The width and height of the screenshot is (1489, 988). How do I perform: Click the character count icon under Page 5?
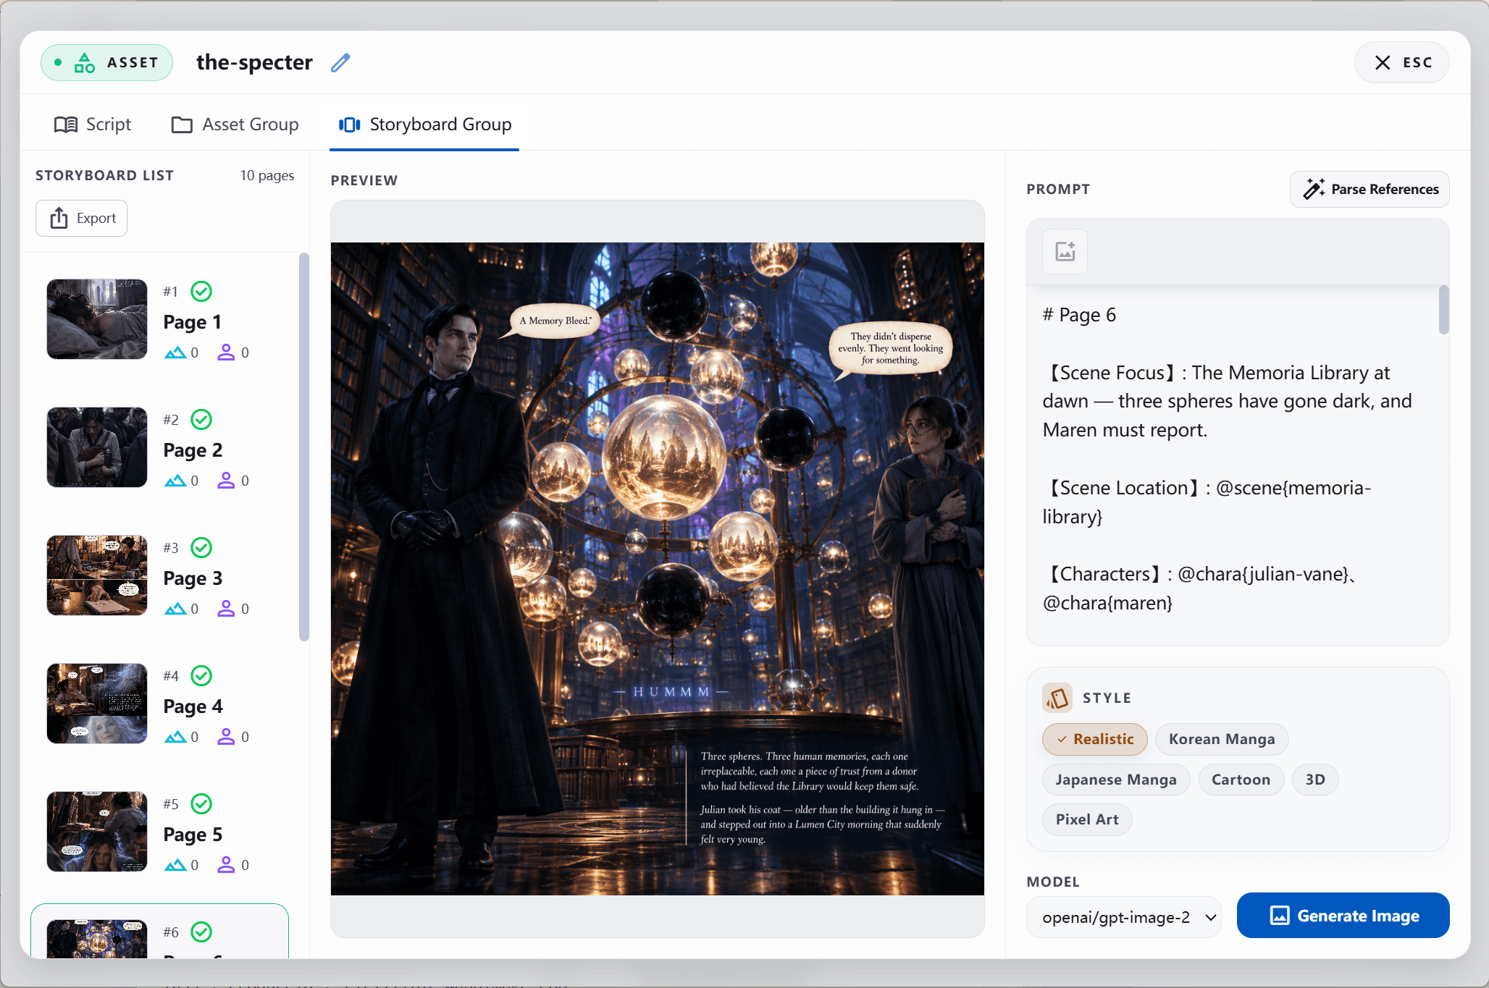[226, 865]
